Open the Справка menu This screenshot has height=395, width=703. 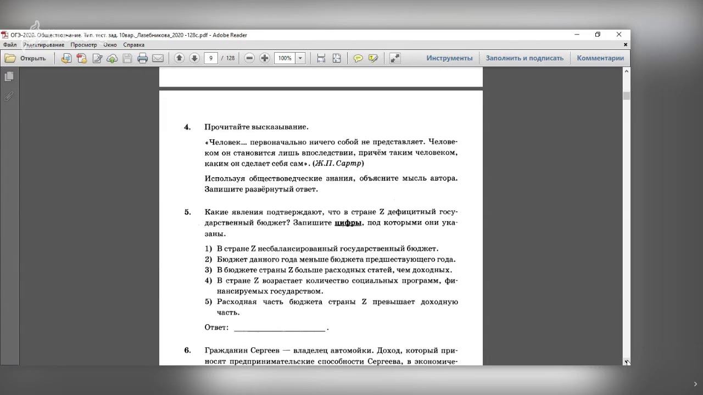134,45
